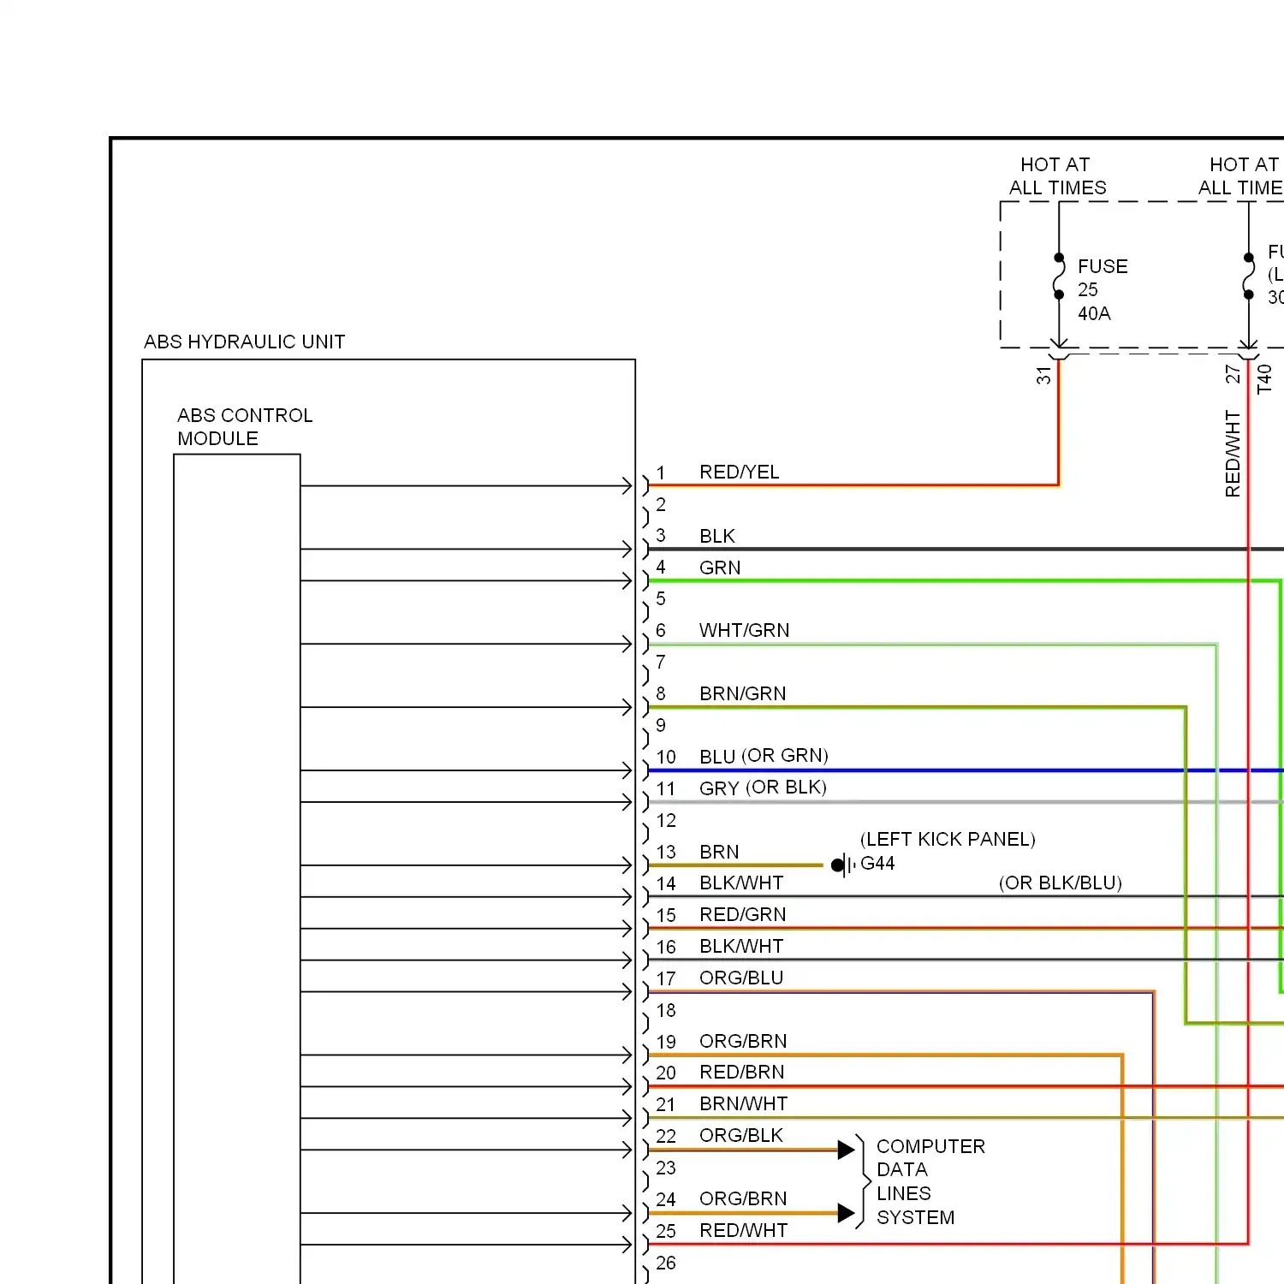
Task: Click the (LEFT KICK PANEL) text
Action: (x=948, y=840)
